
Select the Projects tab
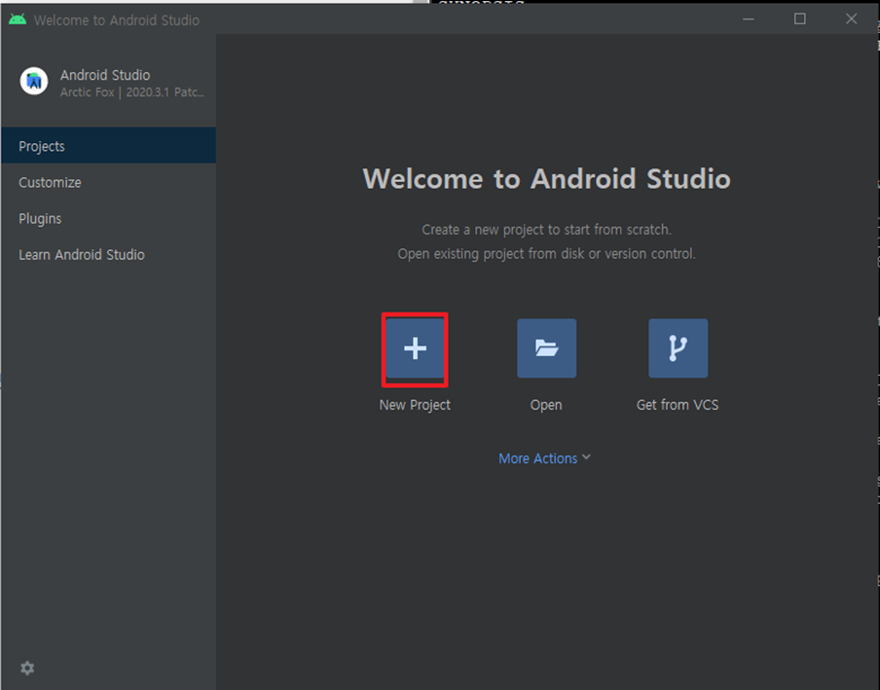[108, 146]
